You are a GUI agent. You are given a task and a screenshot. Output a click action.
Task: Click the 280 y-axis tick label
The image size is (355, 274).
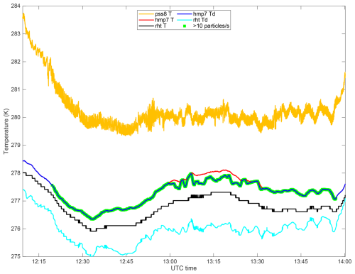(16, 117)
